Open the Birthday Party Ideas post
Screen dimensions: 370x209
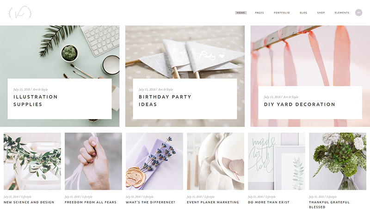click(165, 101)
